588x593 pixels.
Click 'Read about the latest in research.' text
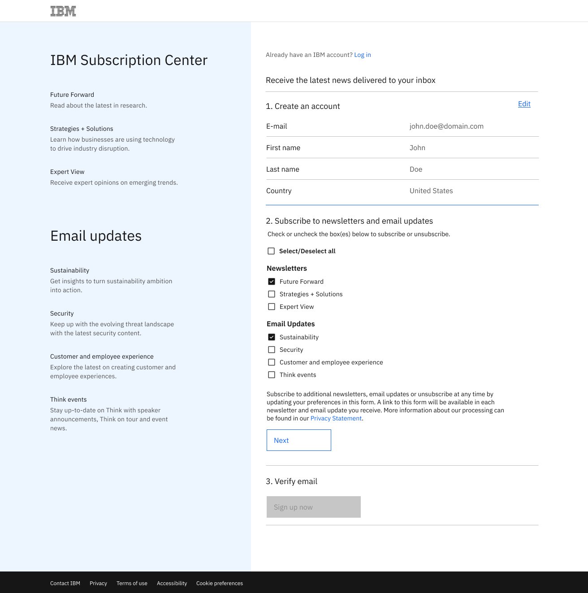[x=99, y=105]
